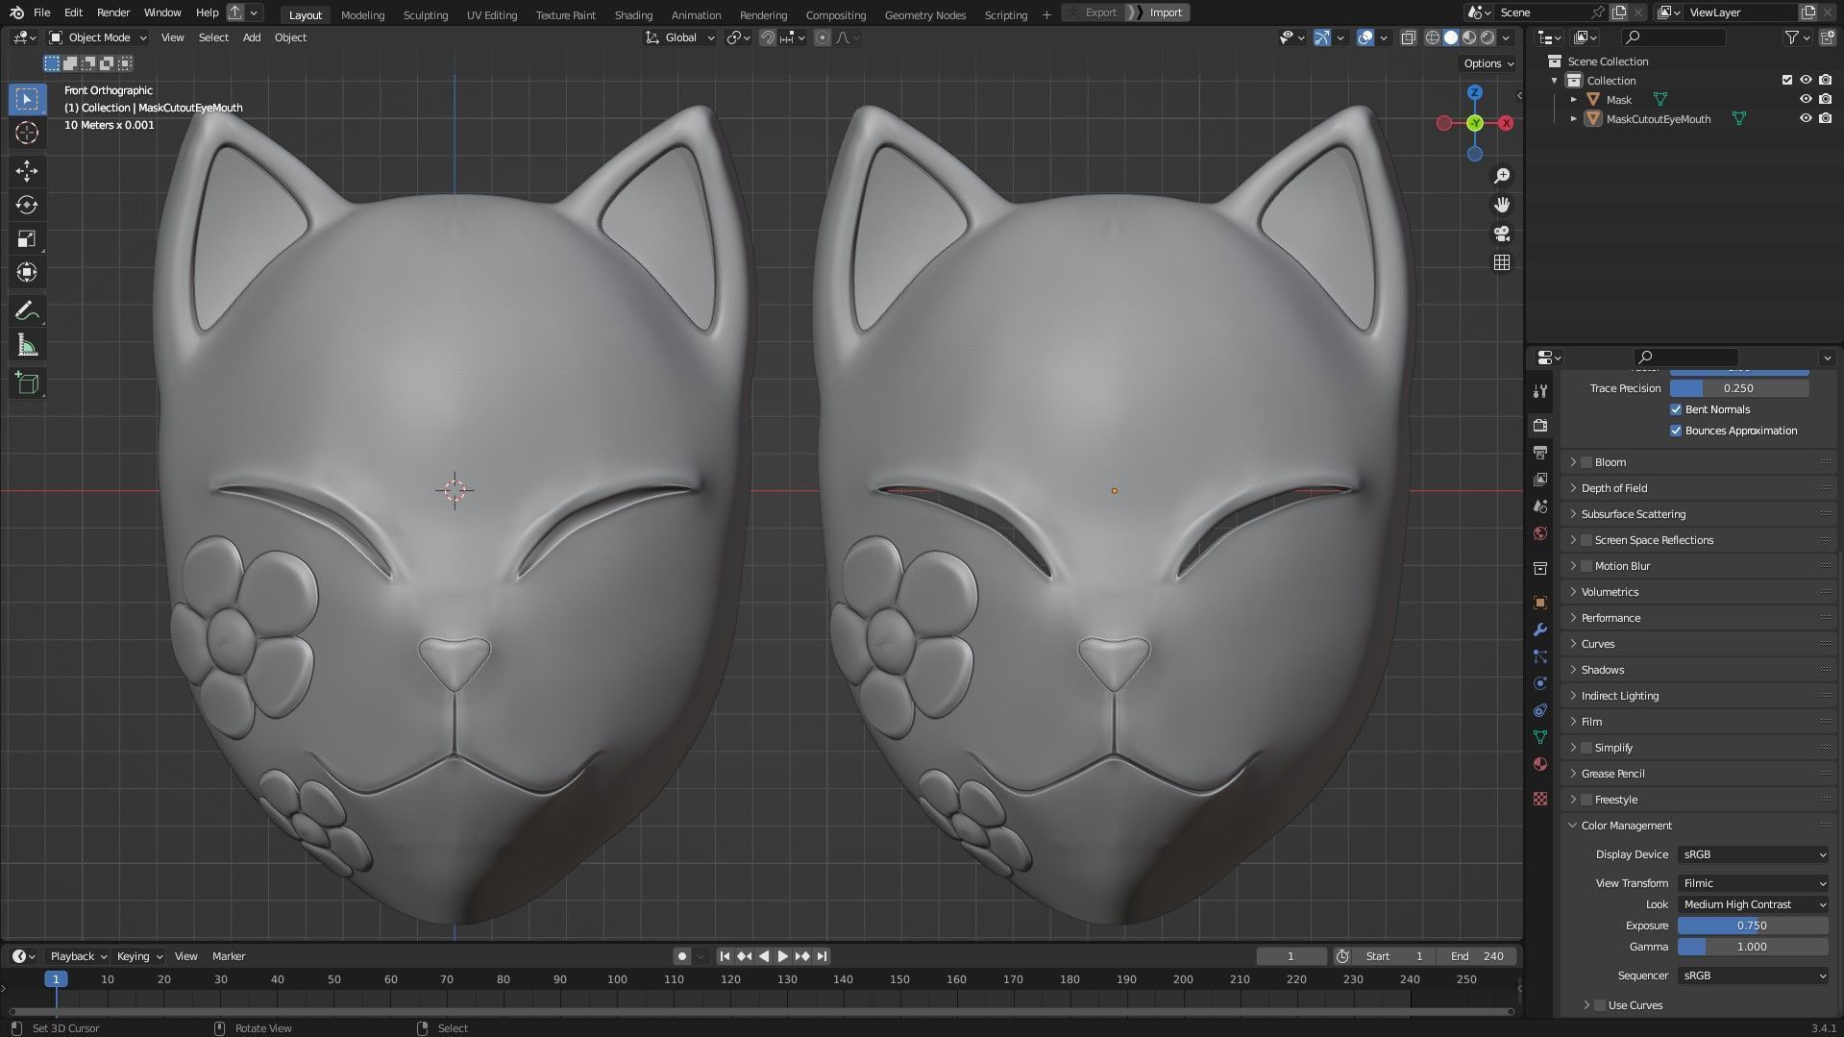Switch to rendered viewport shading
Viewport: 1844px width, 1037px height.
[x=1487, y=37]
